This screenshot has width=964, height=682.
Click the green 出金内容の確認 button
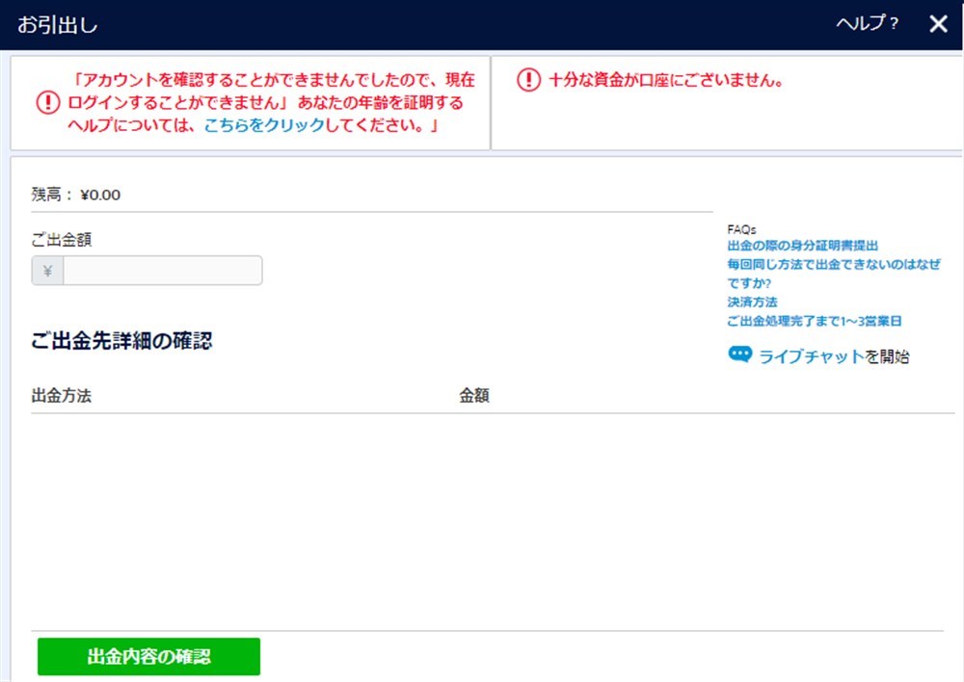click(x=148, y=656)
